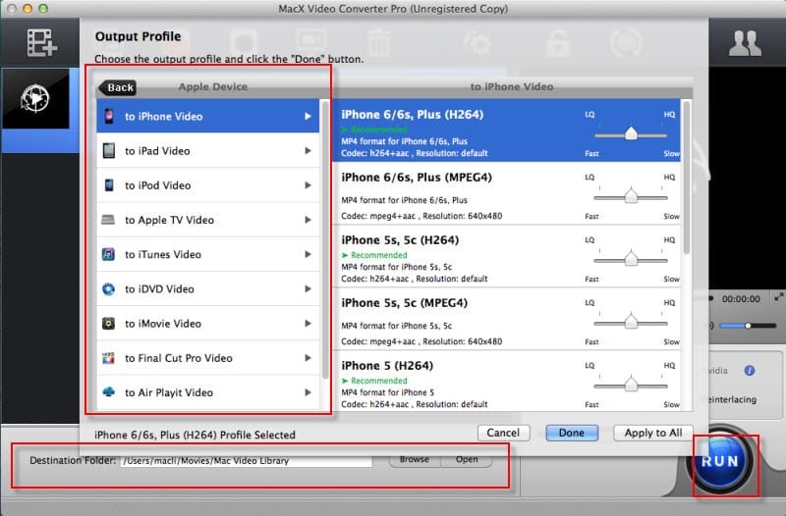Expand the to iPod Video arrow
Screen dimensions: 786x516
click(308, 185)
